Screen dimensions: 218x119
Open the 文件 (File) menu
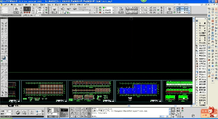click(6, 5)
